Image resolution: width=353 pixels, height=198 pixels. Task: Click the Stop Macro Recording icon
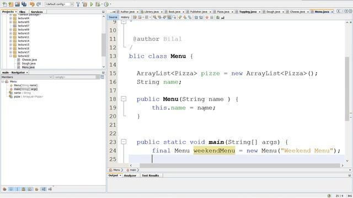coord(212,17)
